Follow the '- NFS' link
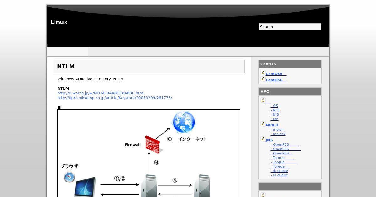This screenshot has width=376, height=197. (x=275, y=110)
